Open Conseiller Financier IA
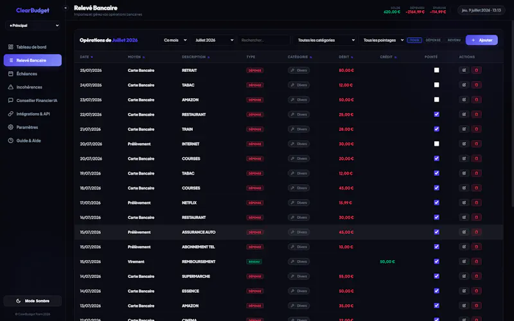This screenshot has height=321, width=514. 33,101
